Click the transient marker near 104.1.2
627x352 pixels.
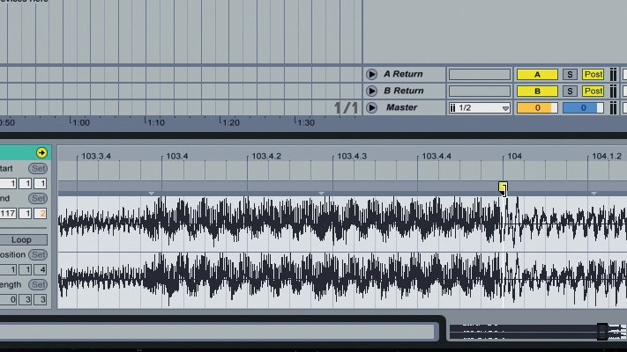tap(593, 194)
